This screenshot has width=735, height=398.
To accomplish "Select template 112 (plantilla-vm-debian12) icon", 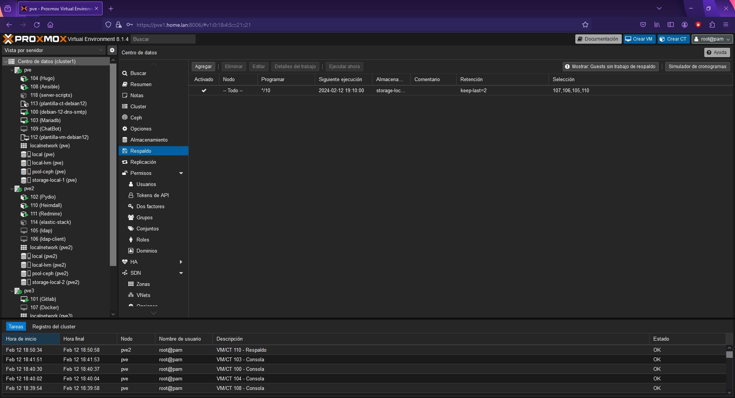I will (24, 137).
